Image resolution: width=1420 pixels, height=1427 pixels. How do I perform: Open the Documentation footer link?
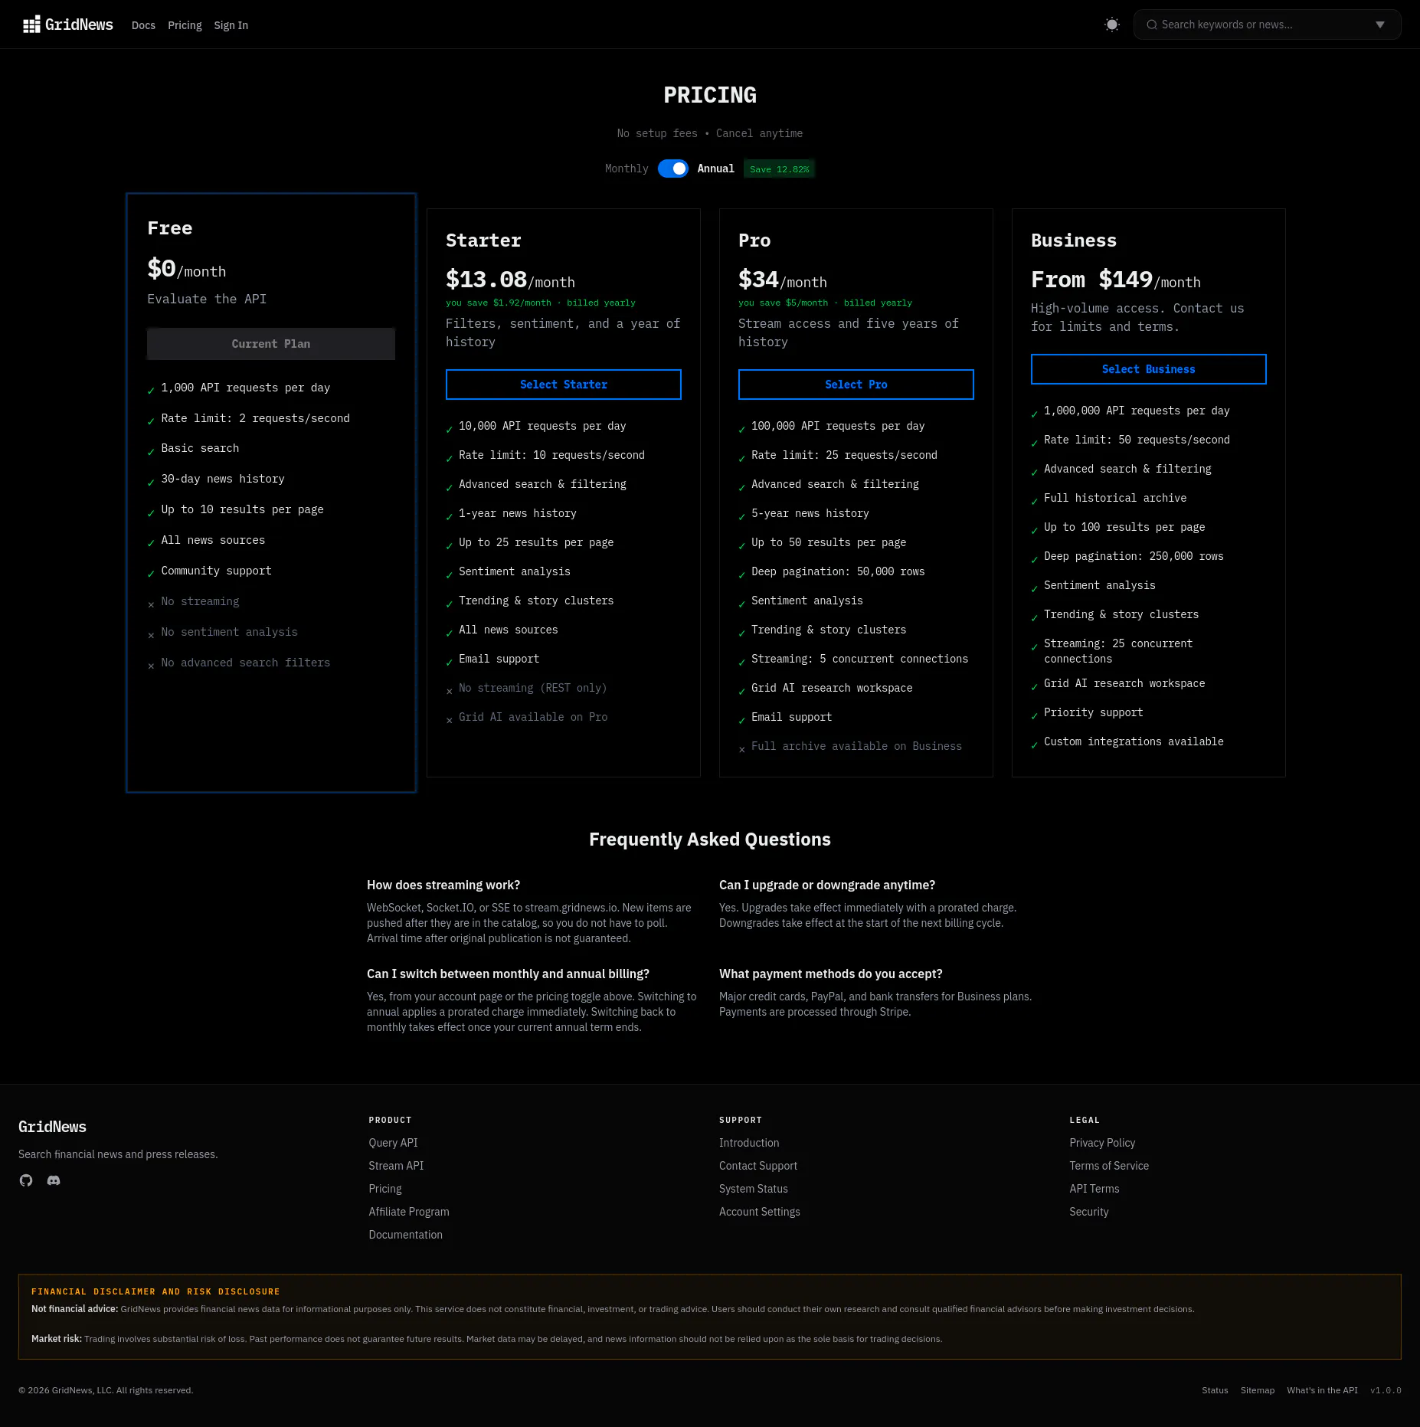click(405, 1235)
